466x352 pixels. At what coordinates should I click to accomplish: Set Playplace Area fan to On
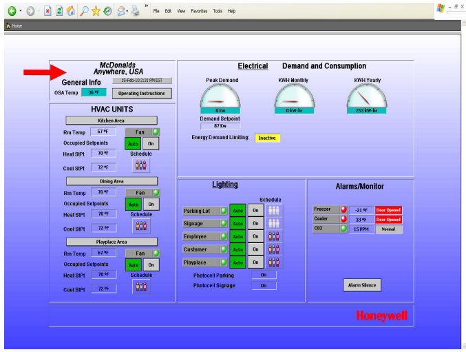pos(151,265)
